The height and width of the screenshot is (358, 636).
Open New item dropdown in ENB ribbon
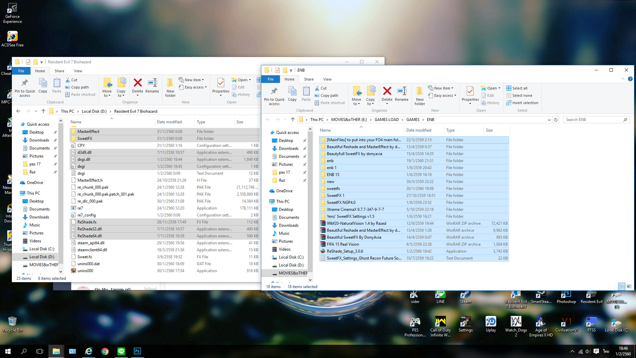[443, 88]
